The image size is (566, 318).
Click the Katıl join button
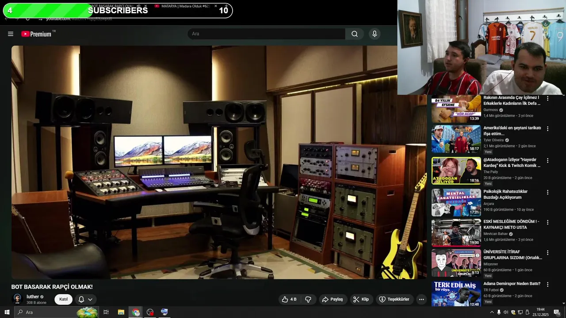tap(64, 299)
